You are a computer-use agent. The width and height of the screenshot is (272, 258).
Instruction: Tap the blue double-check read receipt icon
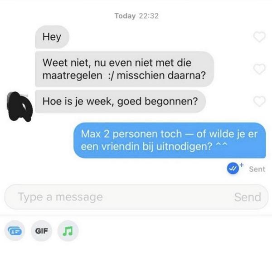pyautogui.click(x=233, y=168)
